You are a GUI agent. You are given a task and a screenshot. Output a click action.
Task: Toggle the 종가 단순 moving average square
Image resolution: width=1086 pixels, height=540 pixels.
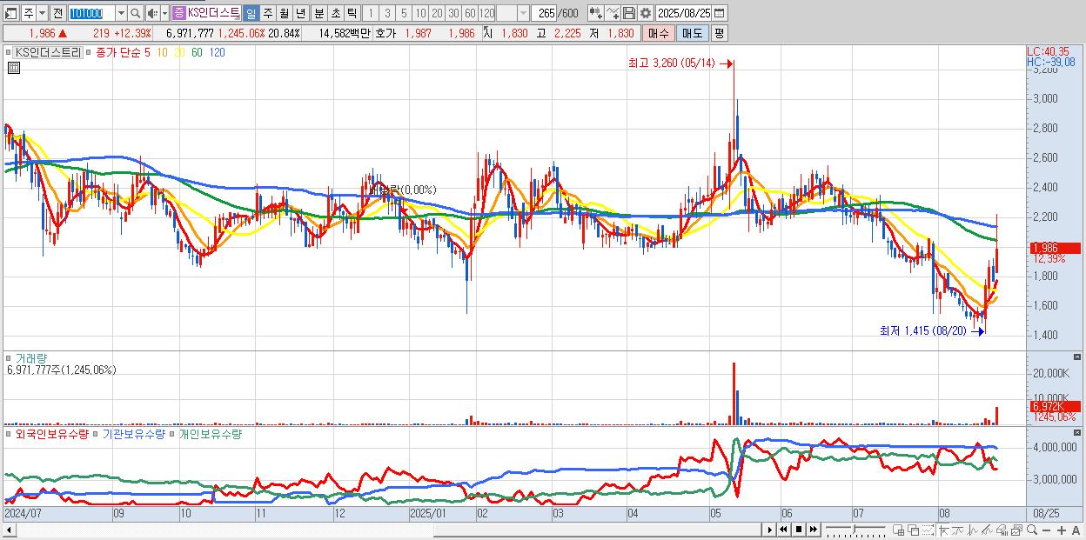point(90,52)
